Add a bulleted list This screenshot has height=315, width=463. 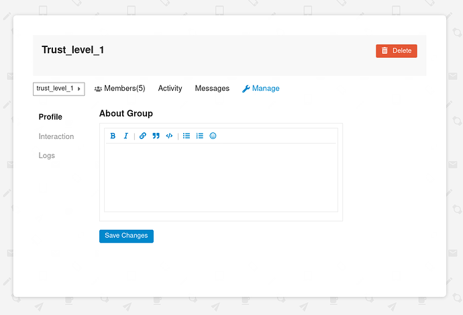tap(187, 136)
